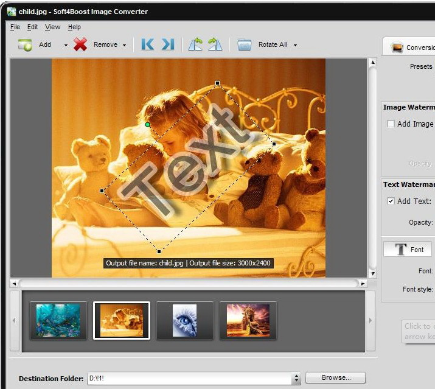Click preview horizontal scrollbar left arrow
Viewport: 435px width, 389px height.
tap(14, 284)
